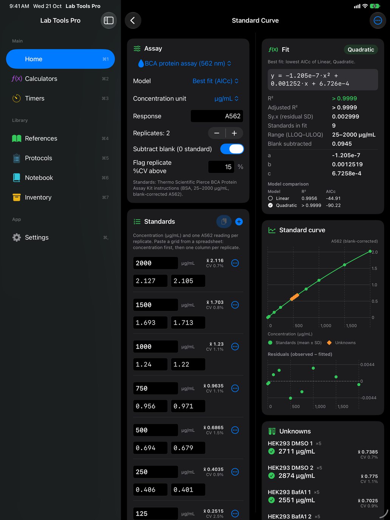Click the Response A562 field

[217, 116]
